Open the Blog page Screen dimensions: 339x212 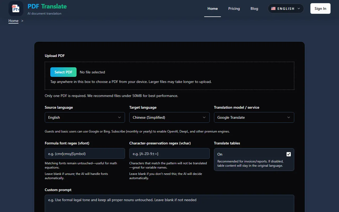point(254,8)
